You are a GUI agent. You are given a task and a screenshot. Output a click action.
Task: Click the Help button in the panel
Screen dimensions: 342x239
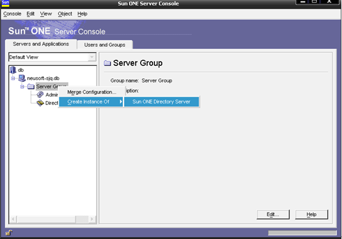pos(312,214)
